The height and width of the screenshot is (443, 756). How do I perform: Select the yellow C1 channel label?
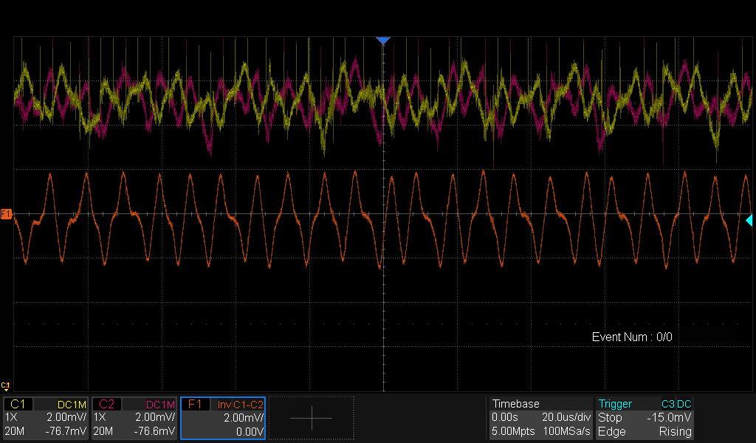point(18,405)
